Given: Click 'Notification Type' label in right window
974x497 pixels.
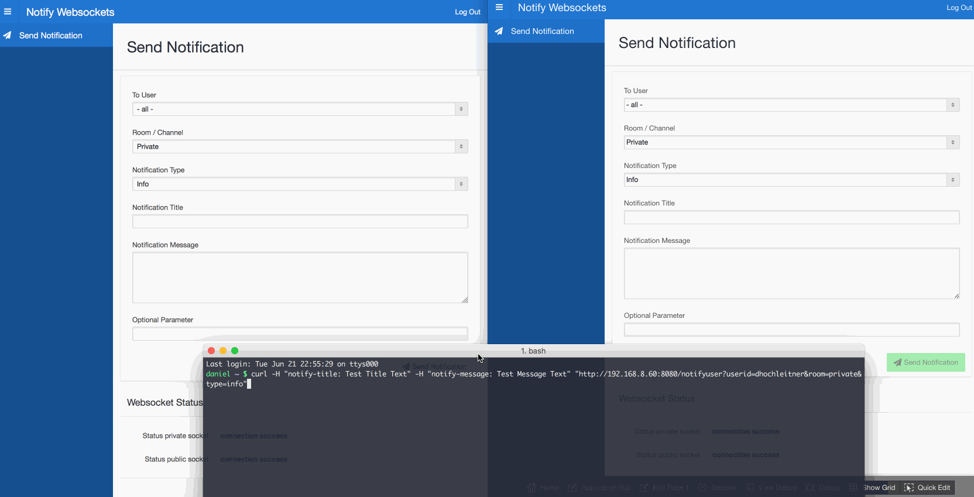Looking at the screenshot, I should point(650,166).
